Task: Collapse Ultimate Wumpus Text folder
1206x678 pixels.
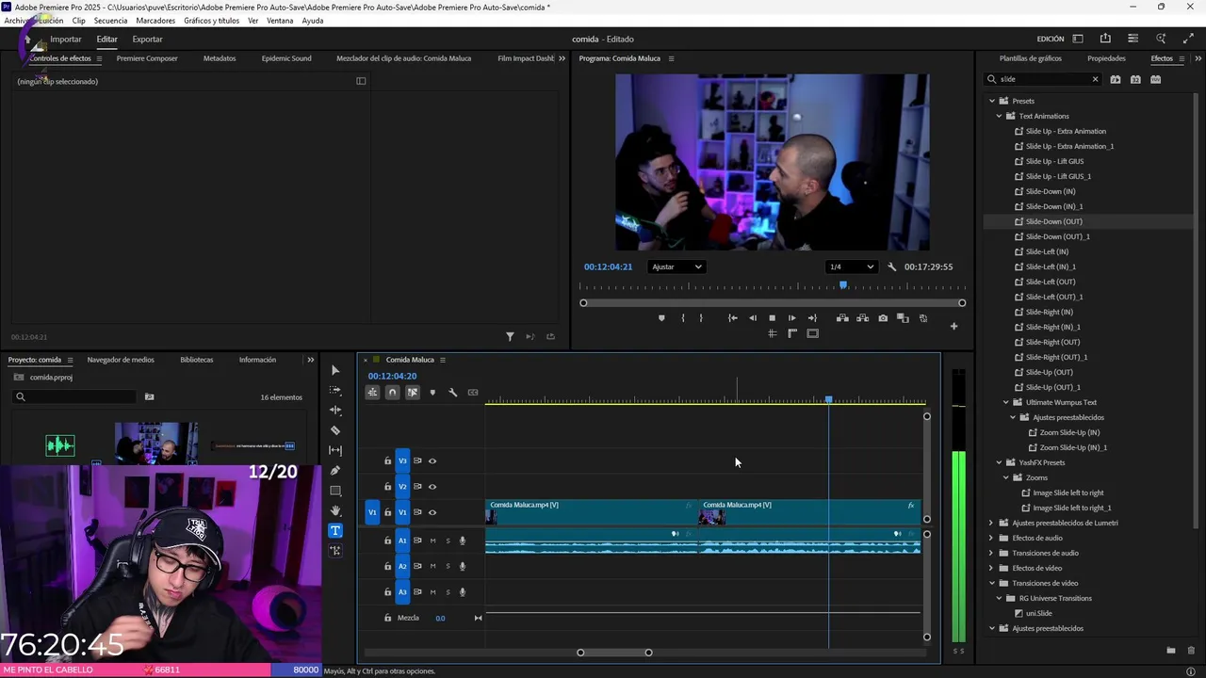Action: click(x=1006, y=402)
